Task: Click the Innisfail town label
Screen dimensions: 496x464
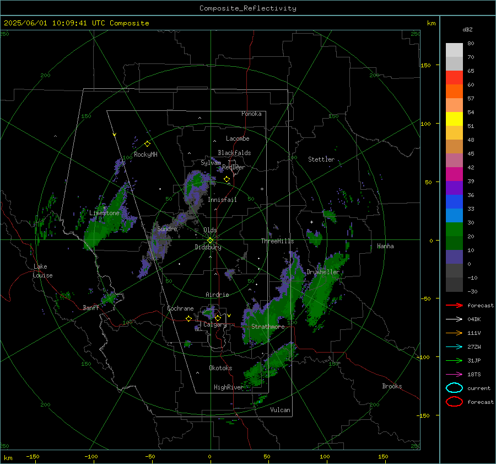Action: (x=222, y=200)
